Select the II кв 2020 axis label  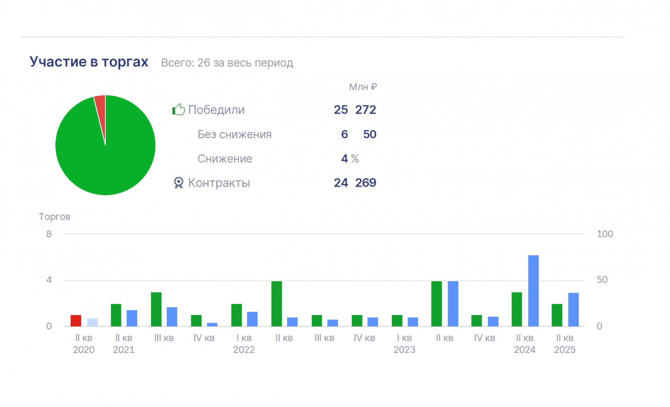[84, 344]
